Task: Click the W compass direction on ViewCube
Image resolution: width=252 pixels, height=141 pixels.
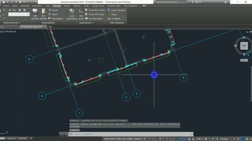Action: click(235, 46)
